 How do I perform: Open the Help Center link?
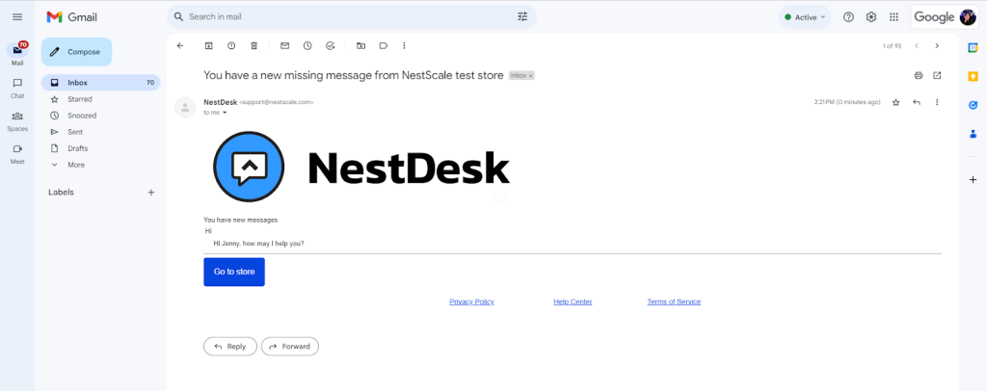tap(573, 301)
